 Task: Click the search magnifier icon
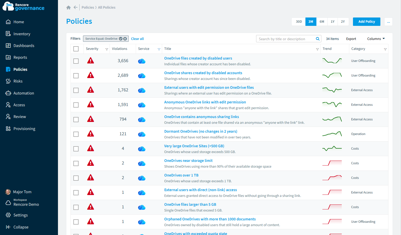pyautogui.click(x=318, y=39)
